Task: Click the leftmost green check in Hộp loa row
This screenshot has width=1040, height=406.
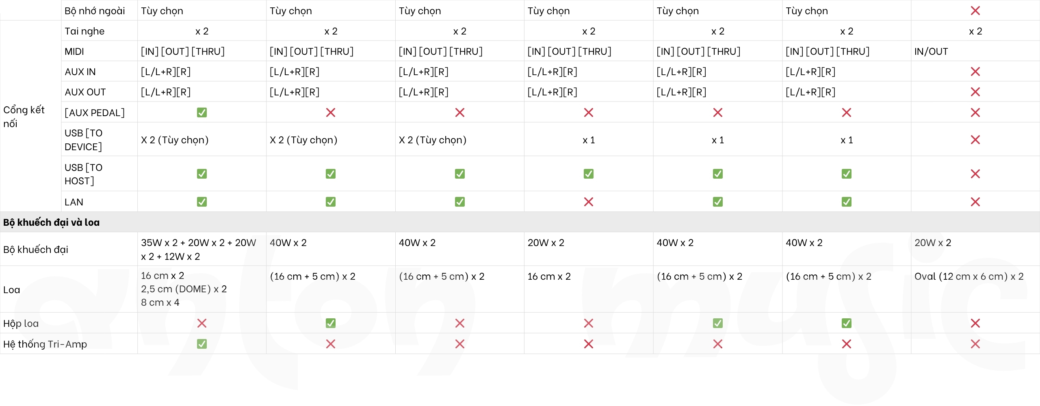Action: pyautogui.click(x=330, y=323)
